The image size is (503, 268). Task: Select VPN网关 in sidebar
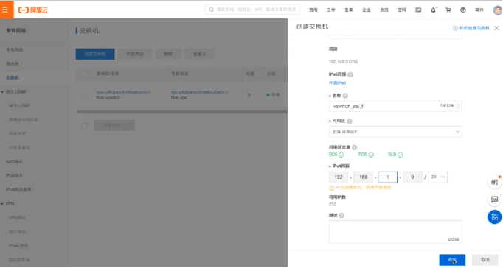click(x=17, y=218)
